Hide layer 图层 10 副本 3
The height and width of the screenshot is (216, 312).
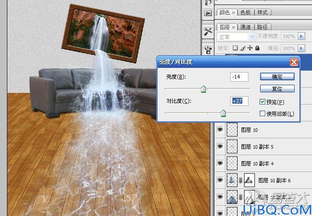pos(220,197)
